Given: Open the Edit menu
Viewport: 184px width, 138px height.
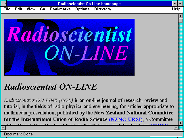Looking at the screenshot, I should [x=18, y=9].
